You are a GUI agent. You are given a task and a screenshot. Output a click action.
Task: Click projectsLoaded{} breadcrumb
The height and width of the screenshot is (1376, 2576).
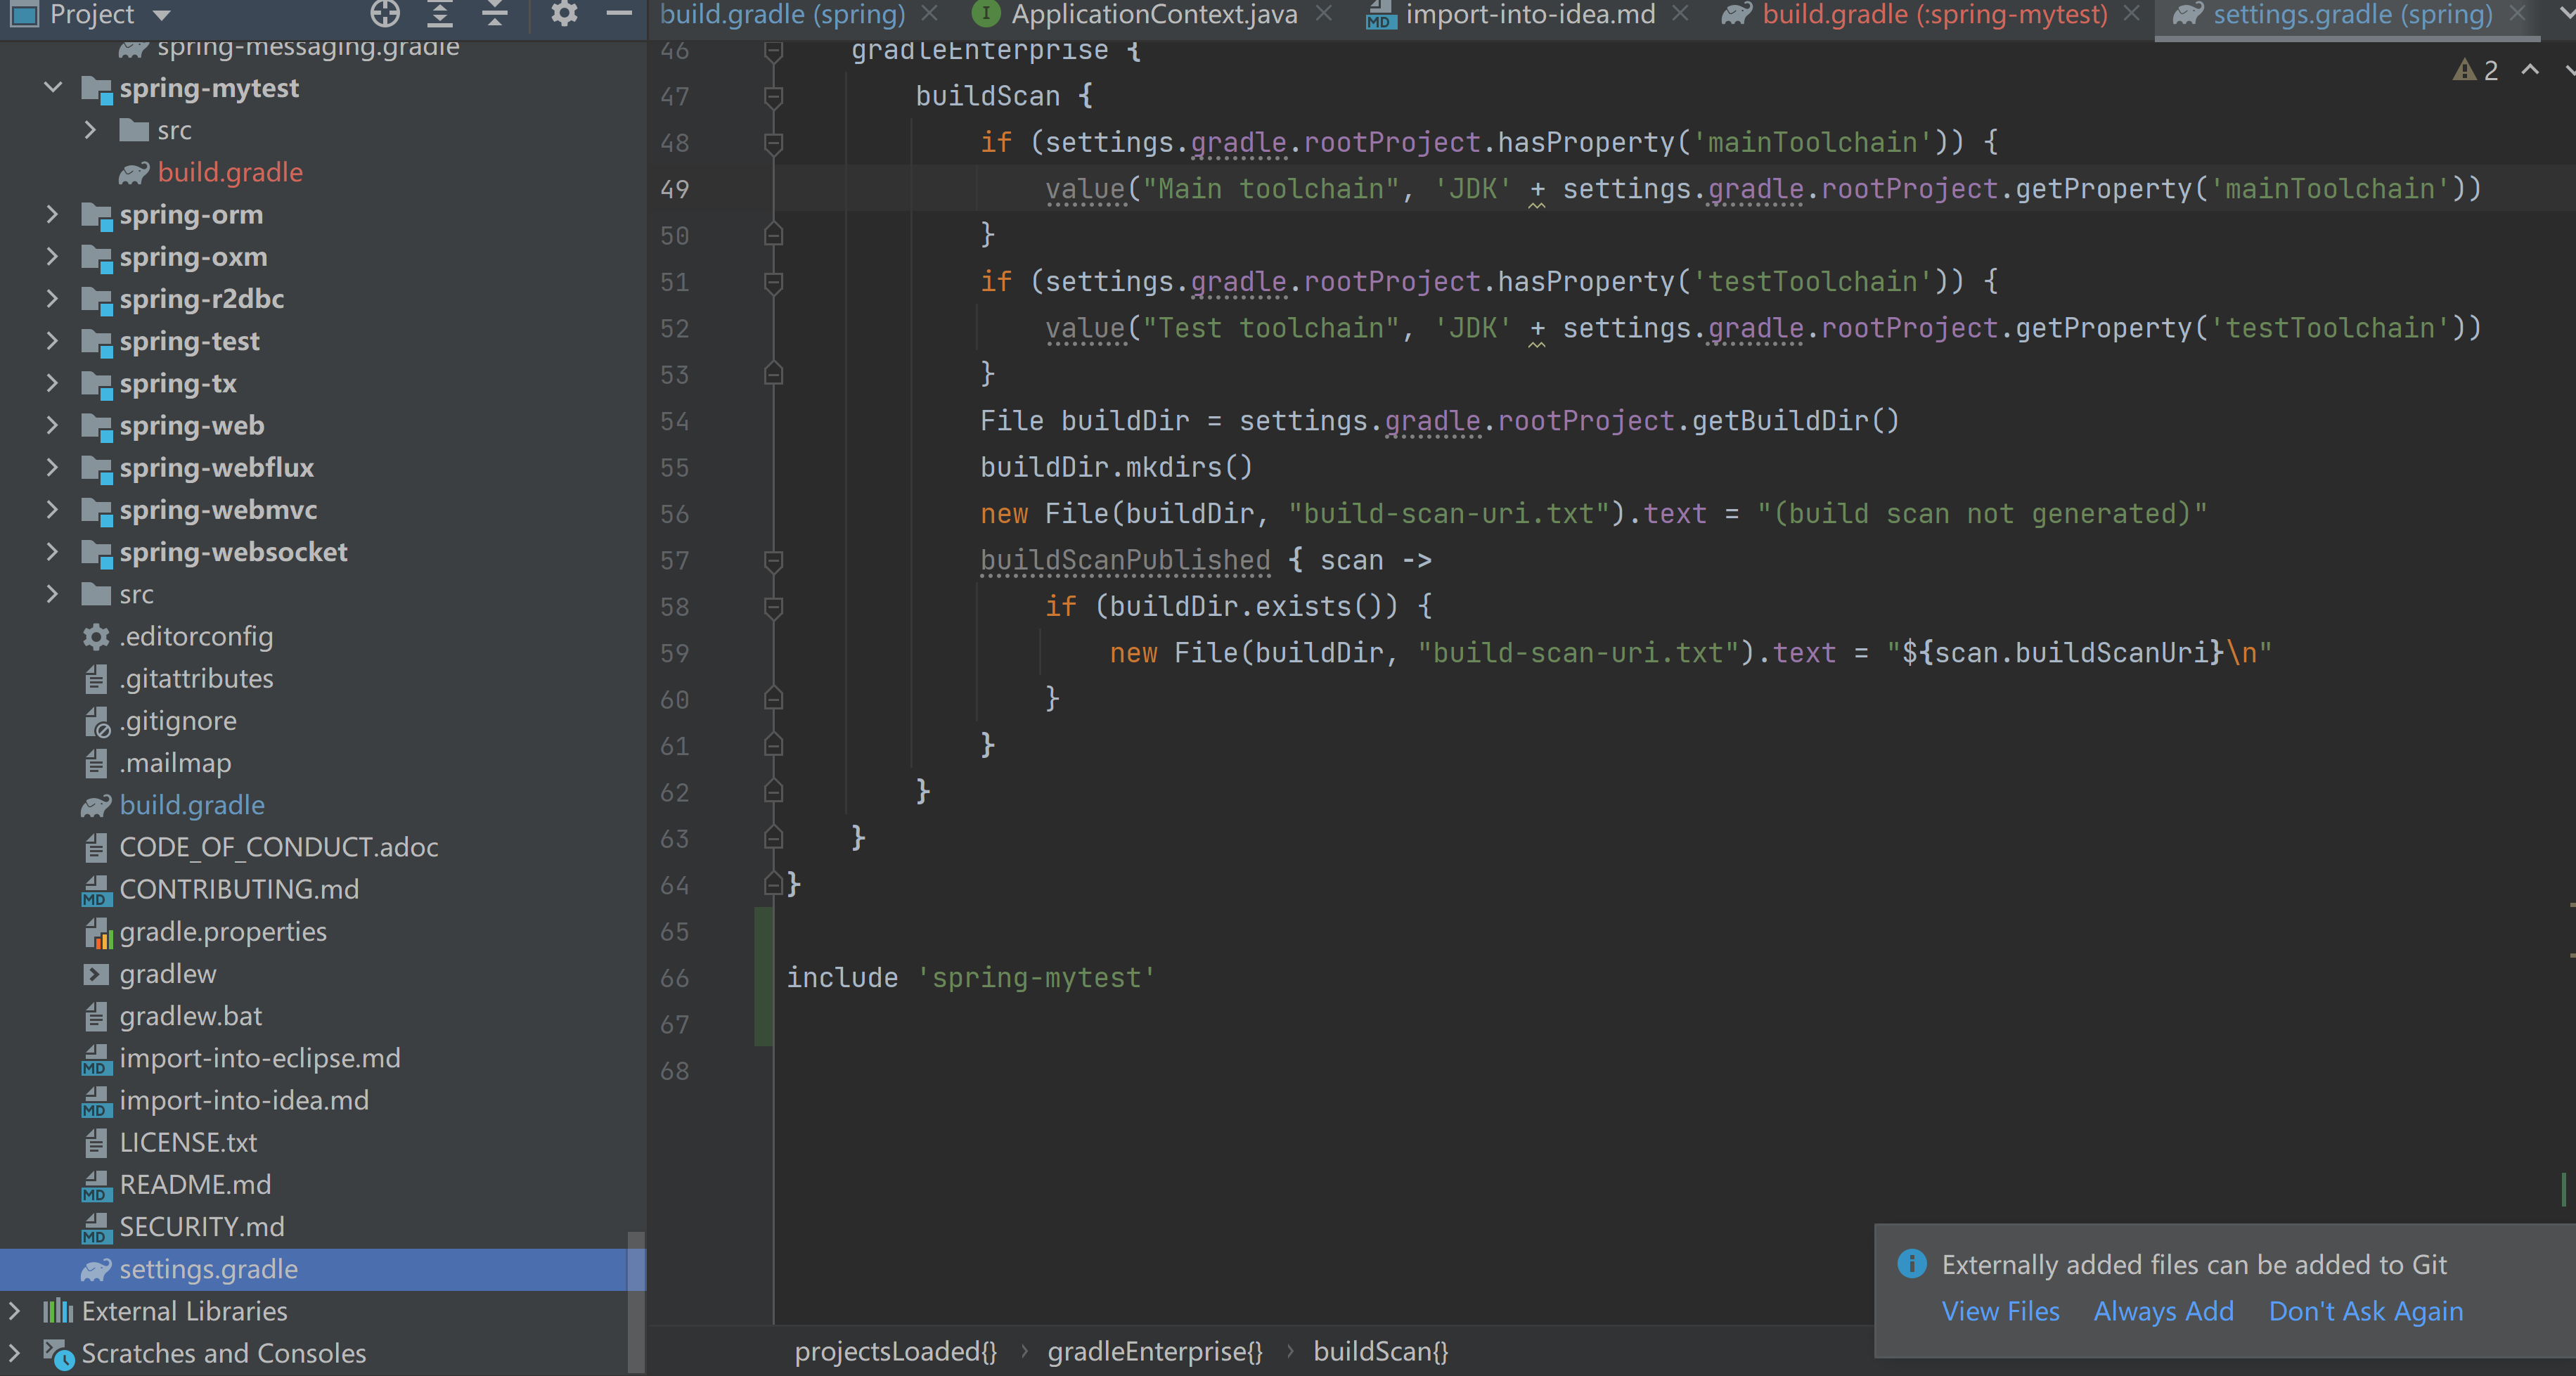click(895, 1351)
